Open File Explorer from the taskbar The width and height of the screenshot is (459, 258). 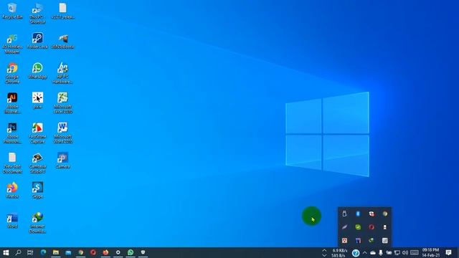pyautogui.click(x=56, y=252)
